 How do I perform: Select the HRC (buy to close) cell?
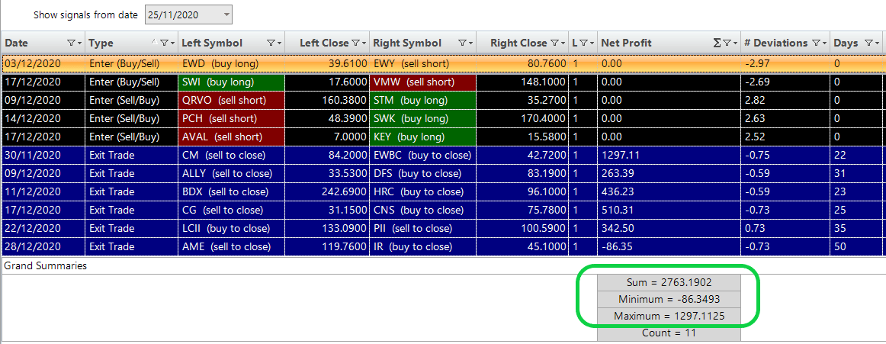pyautogui.click(x=422, y=192)
